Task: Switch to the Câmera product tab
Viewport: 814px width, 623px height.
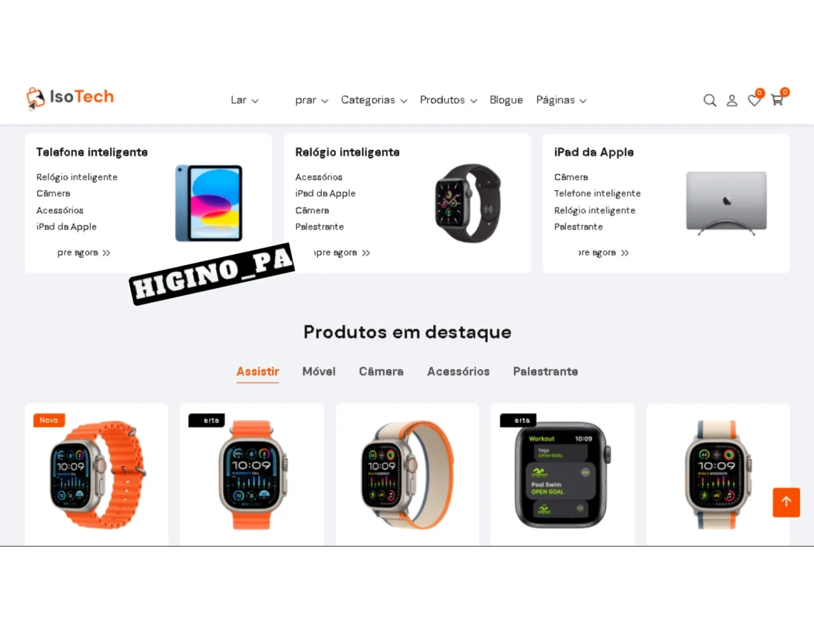Action: coord(381,371)
